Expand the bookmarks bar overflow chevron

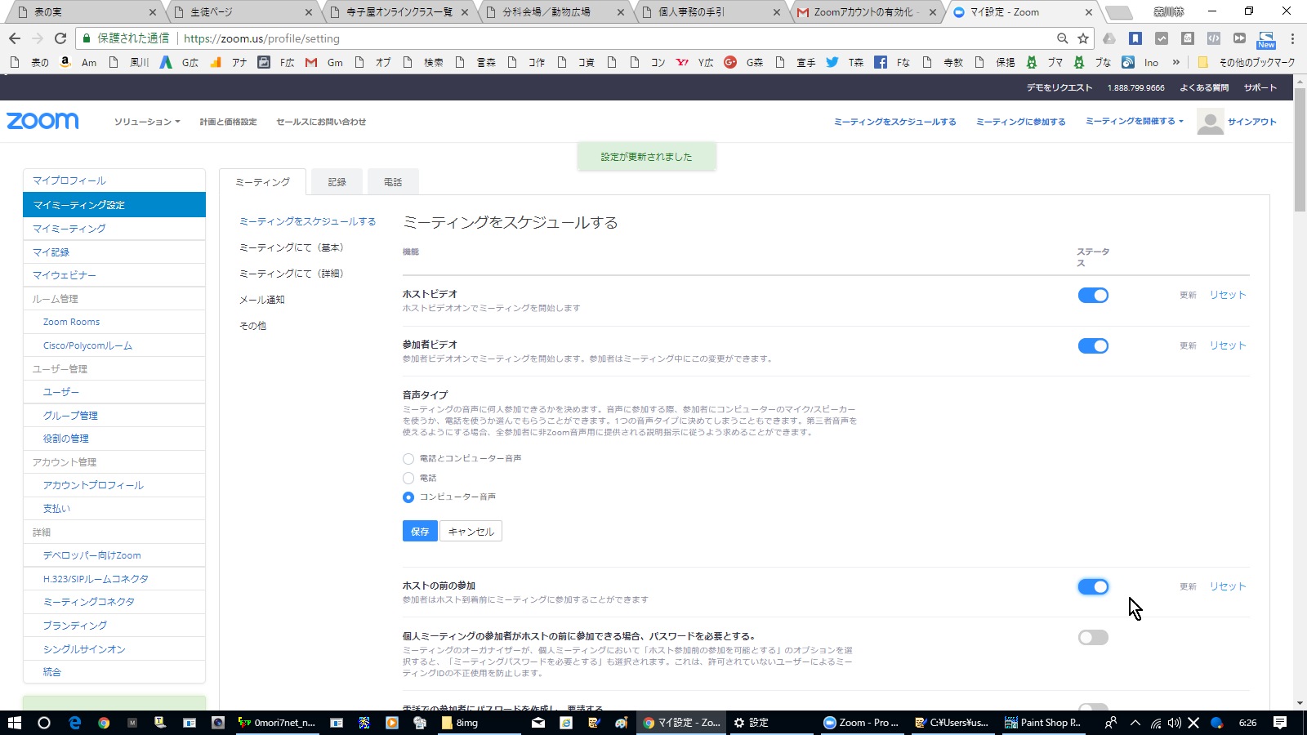pos(1175,62)
